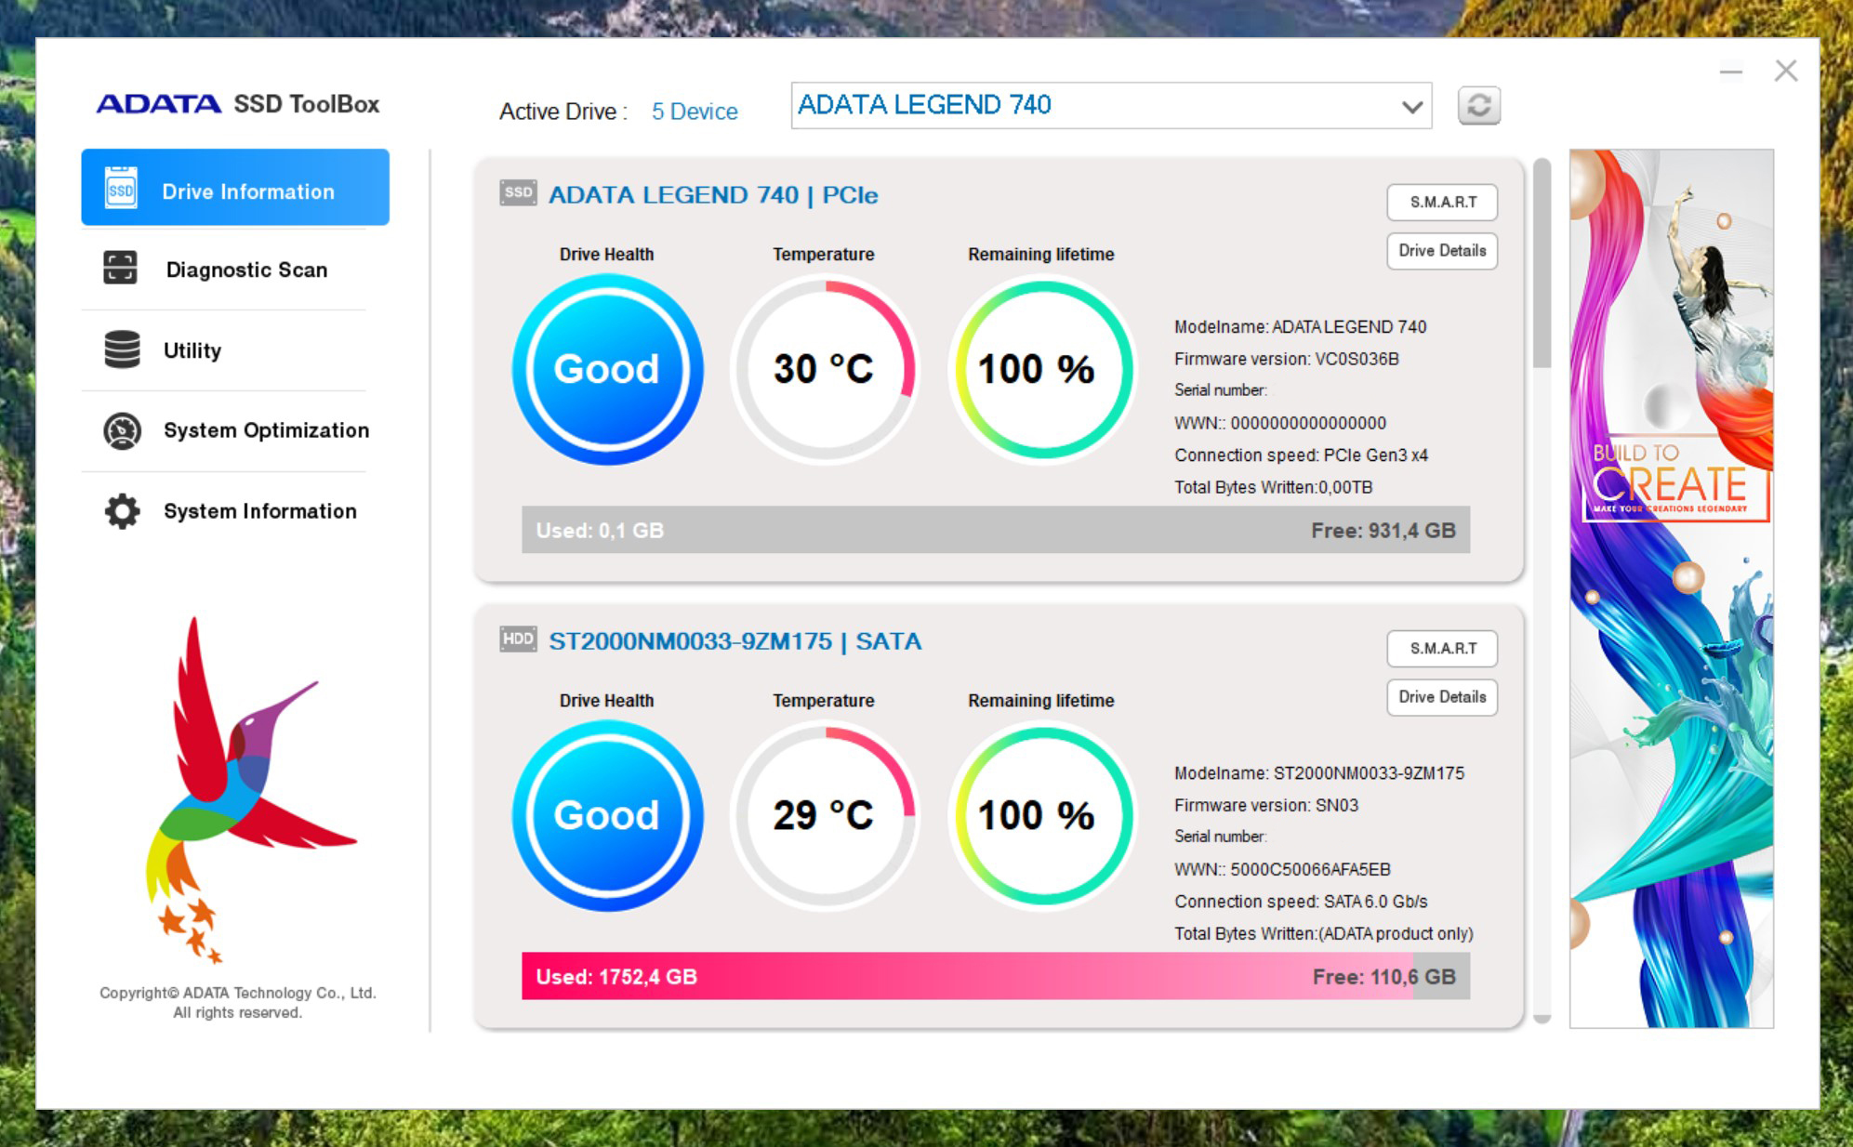View Drive Details for ADATA LEGEND 740
1853x1147 pixels.
point(1442,251)
